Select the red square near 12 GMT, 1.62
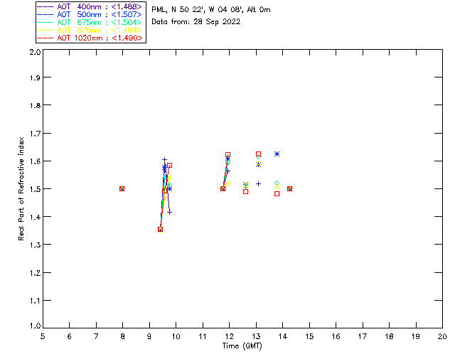455x364 pixels. click(227, 155)
